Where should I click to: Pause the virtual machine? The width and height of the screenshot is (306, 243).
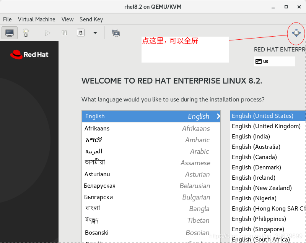point(64,33)
